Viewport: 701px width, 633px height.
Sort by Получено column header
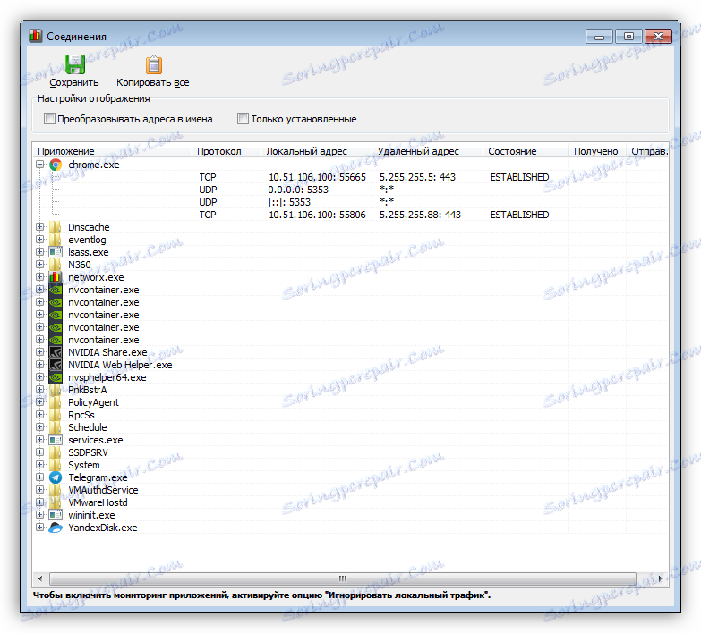[597, 151]
